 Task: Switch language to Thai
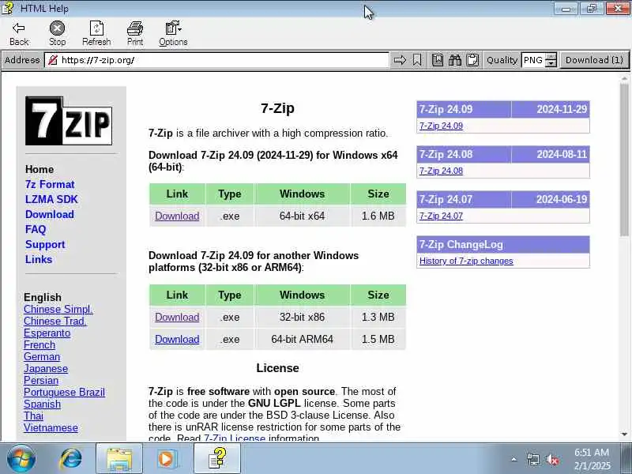tap(33, 416)
